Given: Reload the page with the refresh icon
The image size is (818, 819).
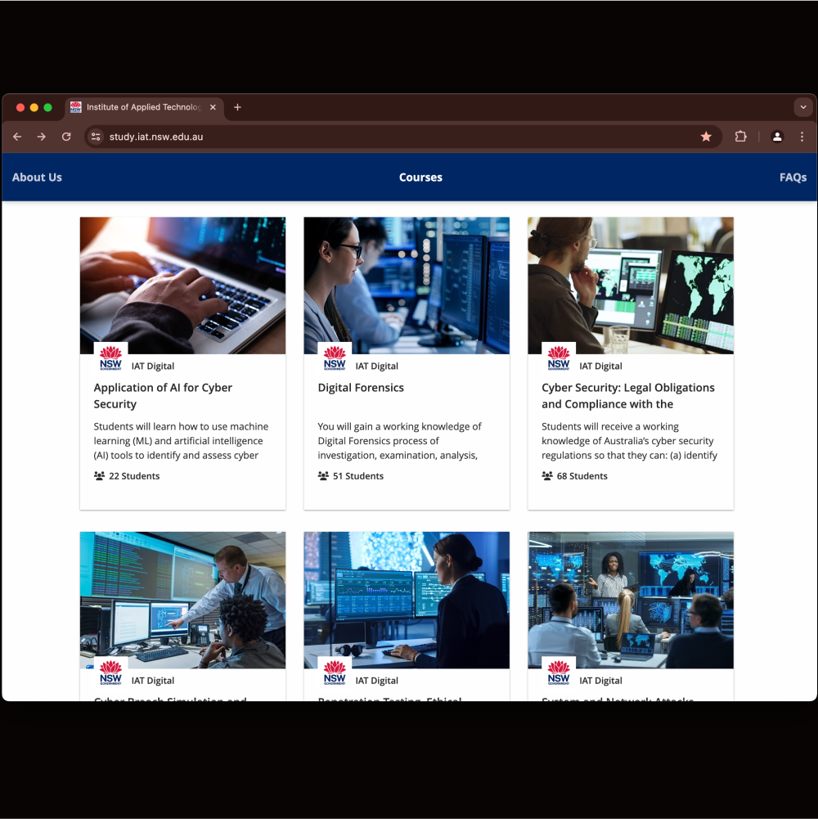Looking at the screenshot, I should [x=66, y=137].
